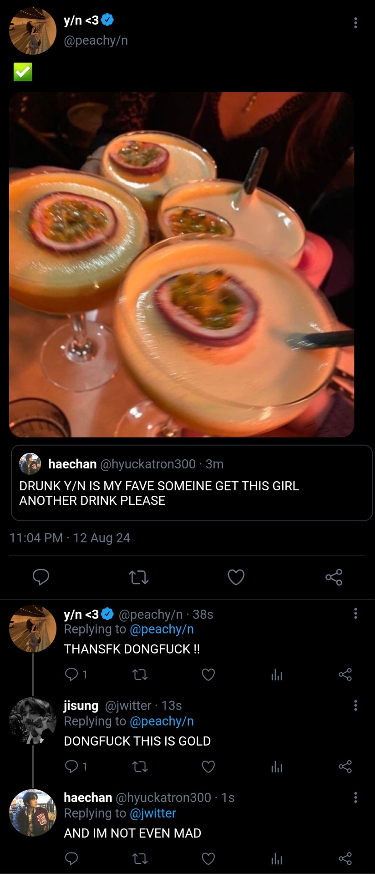Like the main tweet with heart icon

(236, 577)
